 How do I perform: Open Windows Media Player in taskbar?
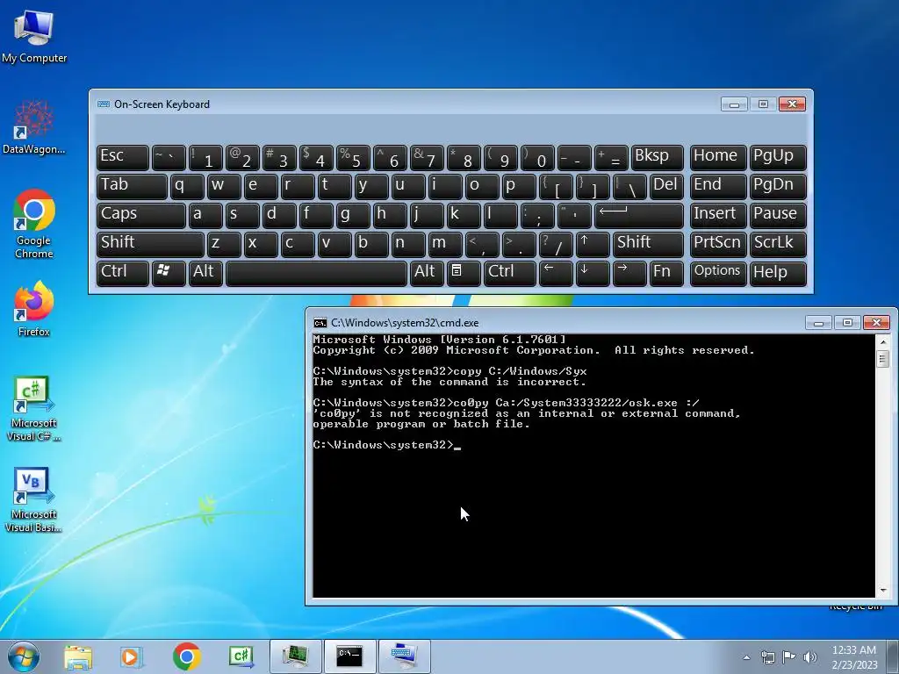132,656
